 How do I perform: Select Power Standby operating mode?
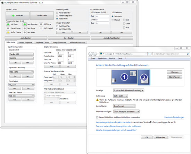click(x=57, y=13)
